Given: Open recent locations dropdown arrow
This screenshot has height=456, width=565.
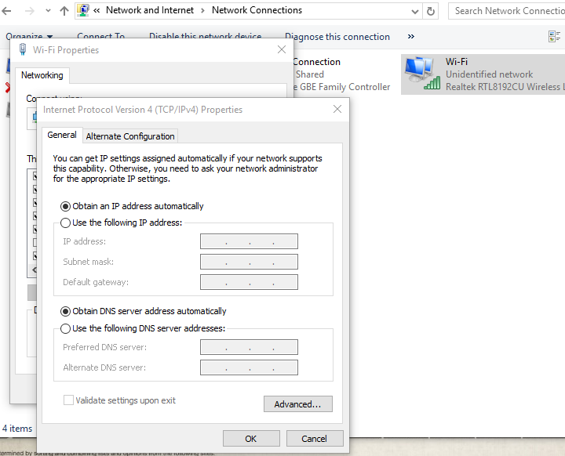Looking at the screenshot, I should [x=48, y=11].
